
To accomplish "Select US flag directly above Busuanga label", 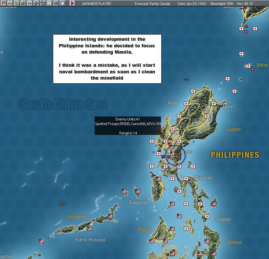I will 138,191.
